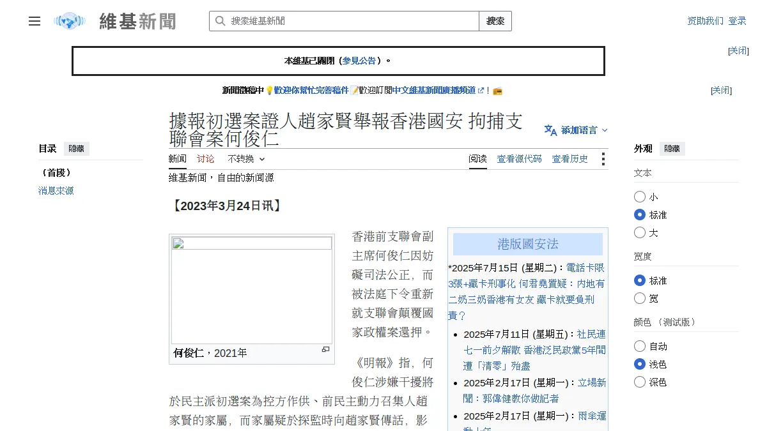
Task: Click the Wikinews globe logo
Action: pyautogui.click(x=70, y=21)
